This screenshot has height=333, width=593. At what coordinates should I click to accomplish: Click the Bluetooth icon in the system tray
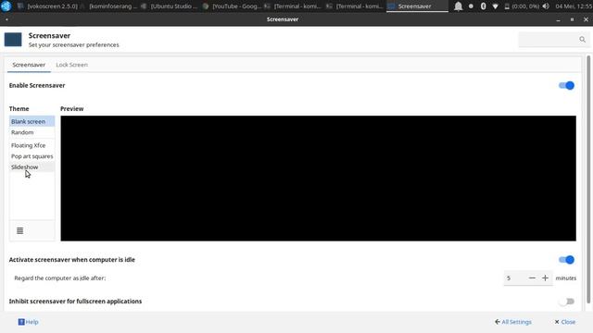click(x=483, y=6)
